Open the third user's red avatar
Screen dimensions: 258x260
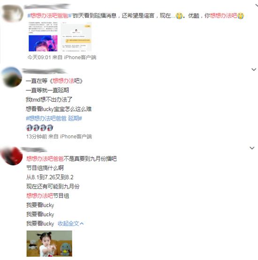click(x=12, y=156)
